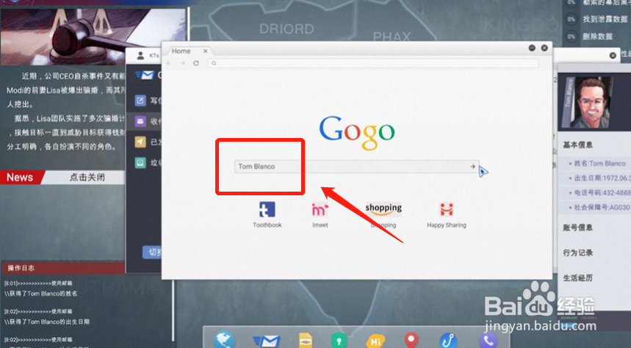Open the 基本信息 profile section

click(x=578, y=145)
